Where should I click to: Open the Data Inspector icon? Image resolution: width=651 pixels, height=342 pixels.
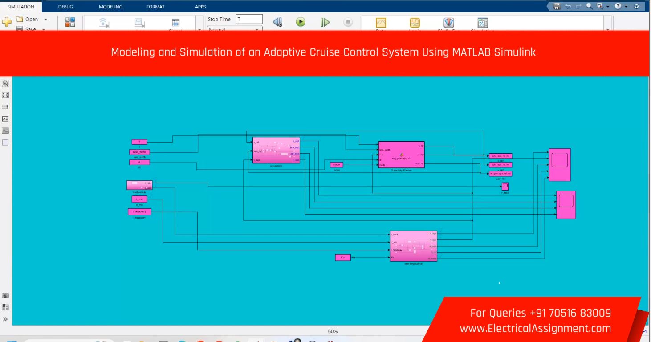point(381,23)
